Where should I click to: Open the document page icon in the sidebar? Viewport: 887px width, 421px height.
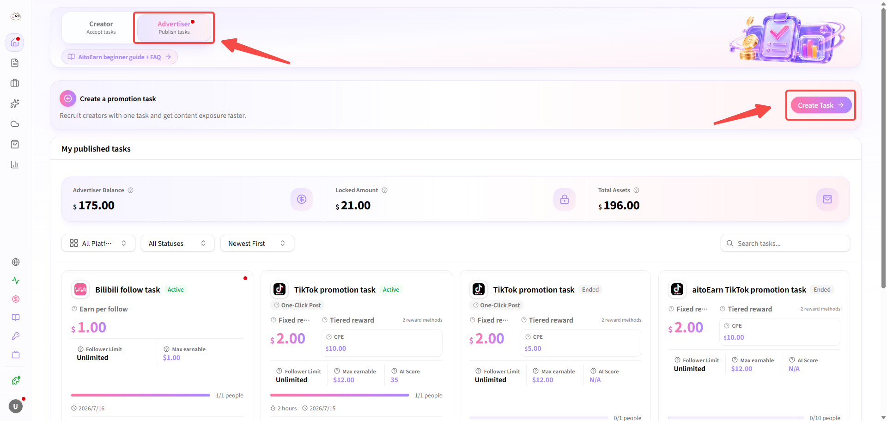(x=15, y=63)
